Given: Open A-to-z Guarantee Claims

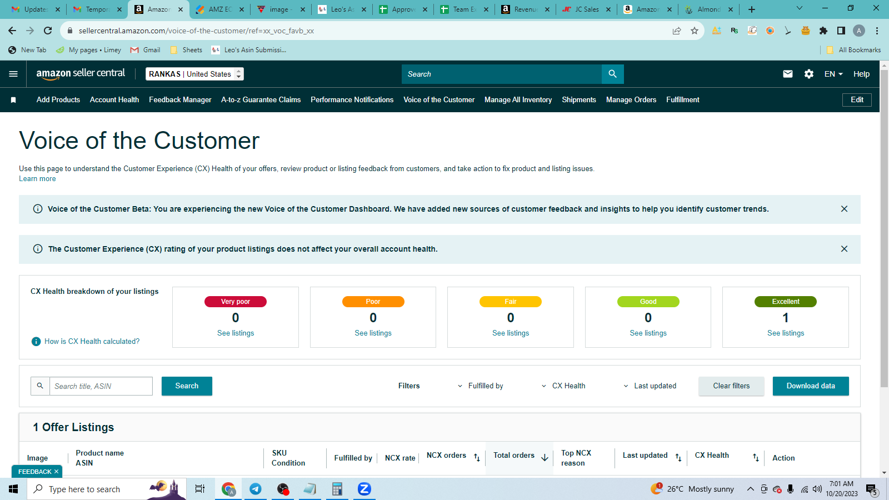Looking at the screenshot, I should (261, 100).
